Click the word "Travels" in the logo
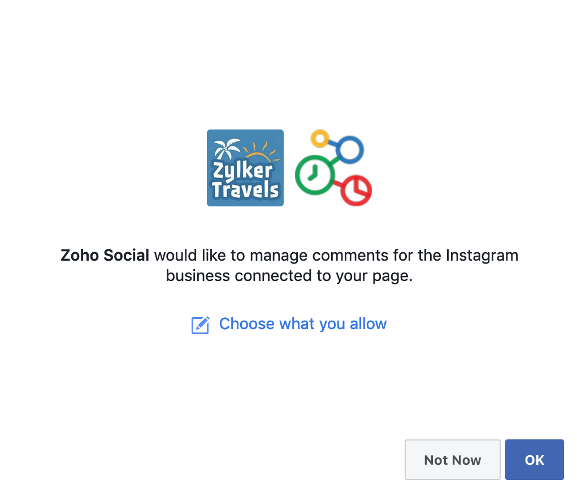 tap(245, 191)
